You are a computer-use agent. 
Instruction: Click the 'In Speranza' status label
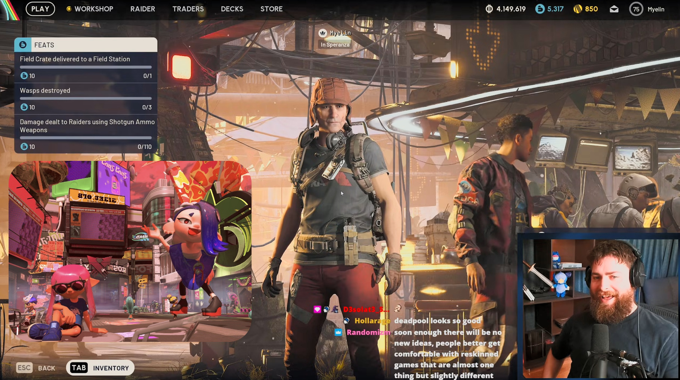coord(335,45)
